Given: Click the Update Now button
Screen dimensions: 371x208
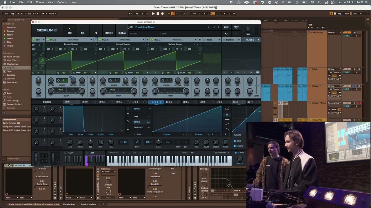Looking at the screenshot, I should tap(69, 204).
